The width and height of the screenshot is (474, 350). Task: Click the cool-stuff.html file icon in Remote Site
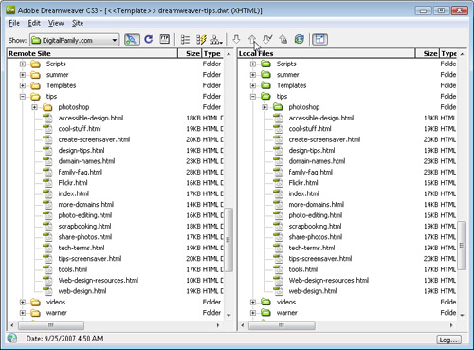(47, 129)
